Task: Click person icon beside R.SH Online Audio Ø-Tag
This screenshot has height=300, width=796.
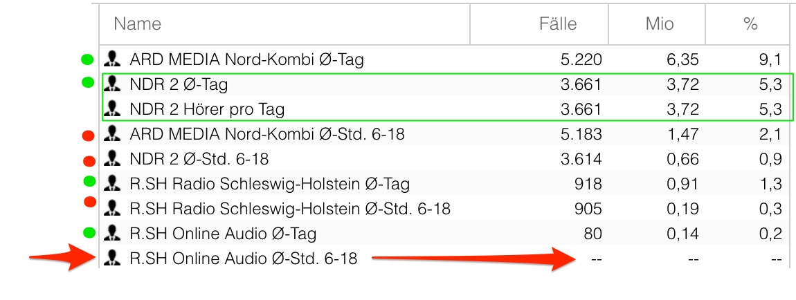Action: pos(111,234)
